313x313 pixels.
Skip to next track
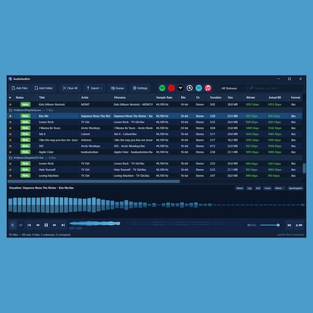[63, 225]
